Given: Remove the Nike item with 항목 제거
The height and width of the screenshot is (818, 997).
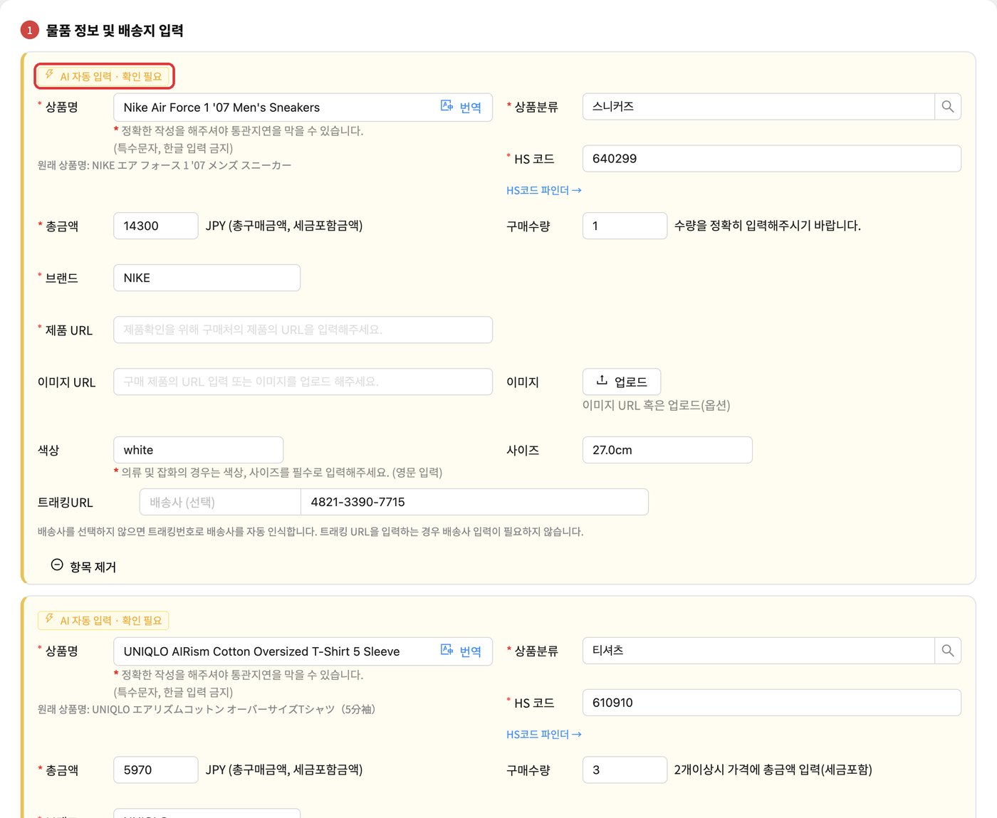Looking at the screenshot, I should click(x=83, y=567).
